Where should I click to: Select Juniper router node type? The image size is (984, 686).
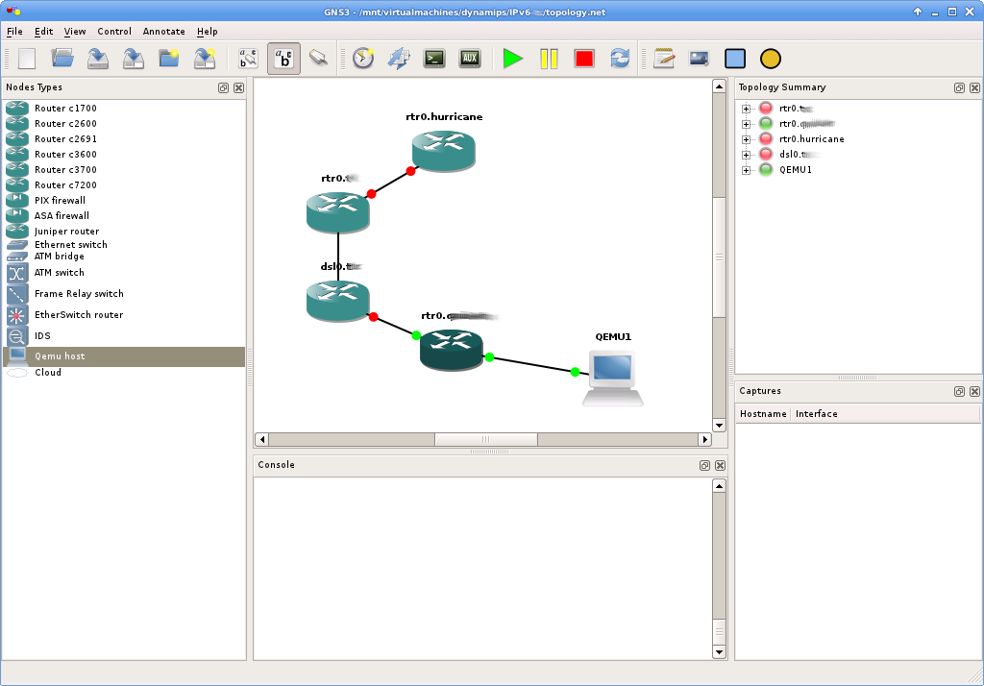pyautogui.click(x=124, y=231)
